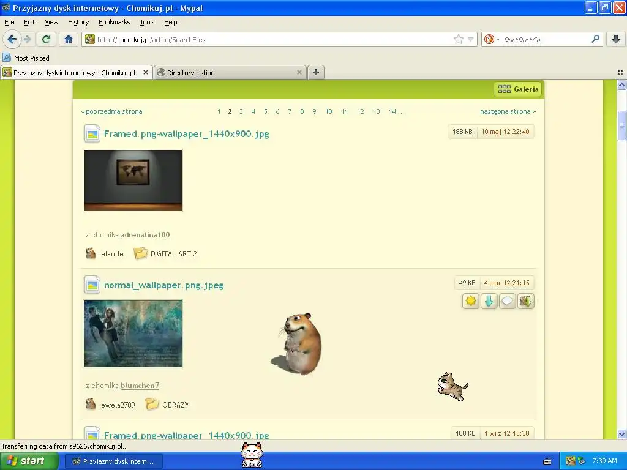
Task: Open the downloads arrow button
Action: point(616,39)
